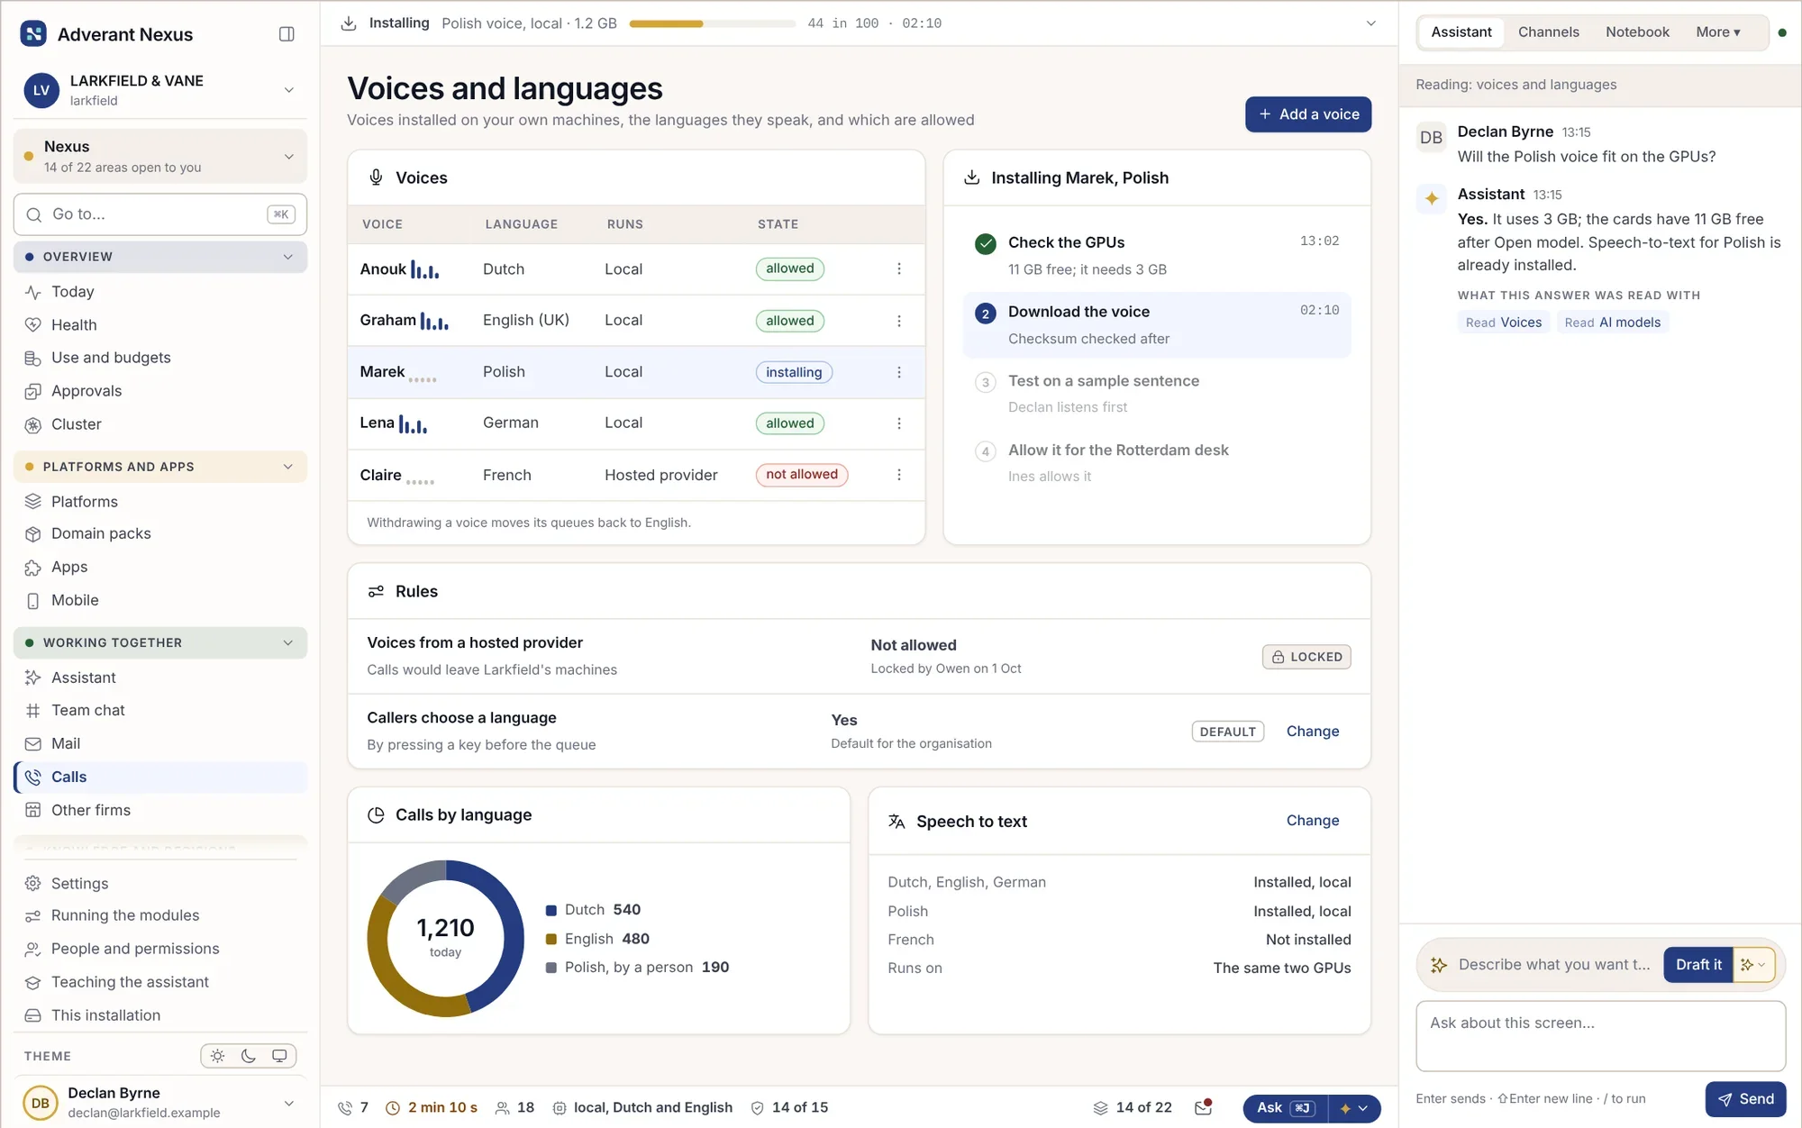Change the Speech to text settings
This screenshot has height=1128, width=1802.
pyautogui.click(x=1312, y=821)
